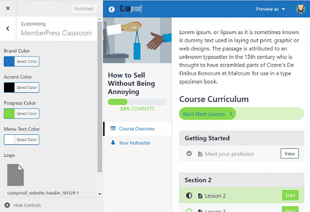Screen dimensions: 310x212
Task: Open the Your Instructor menu item
Action: (137, 142)
